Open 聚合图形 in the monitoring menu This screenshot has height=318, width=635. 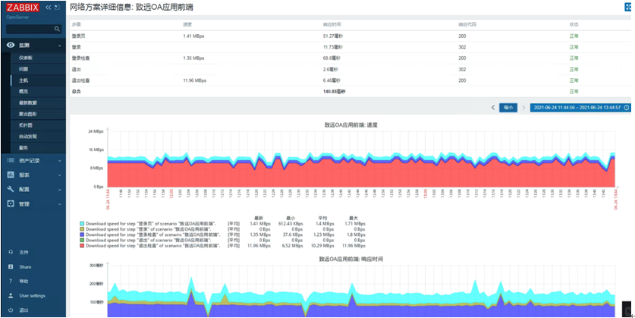coord(27,115)
